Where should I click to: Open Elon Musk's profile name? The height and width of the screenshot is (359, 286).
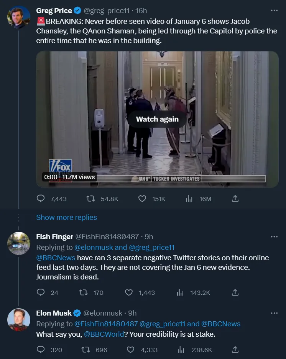(54, 313)
